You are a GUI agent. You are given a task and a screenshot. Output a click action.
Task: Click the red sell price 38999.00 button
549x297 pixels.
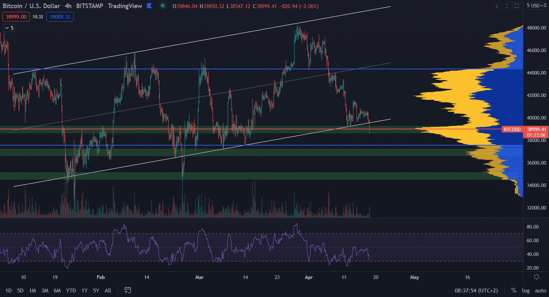[x=16, y=17]
